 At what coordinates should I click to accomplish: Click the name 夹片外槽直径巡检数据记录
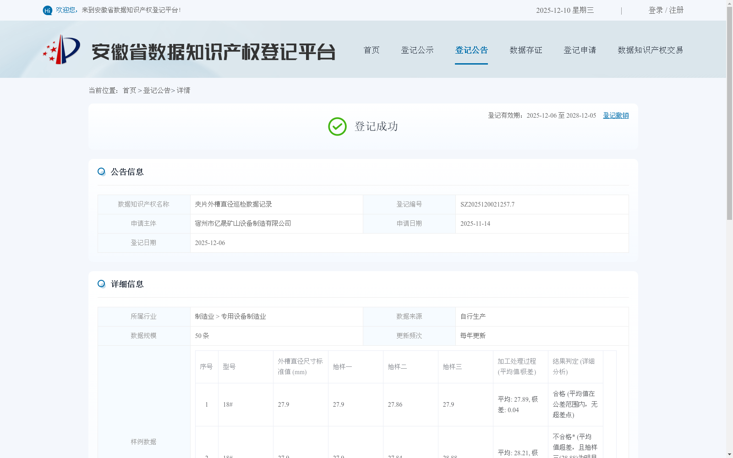(x=233, y=204)
